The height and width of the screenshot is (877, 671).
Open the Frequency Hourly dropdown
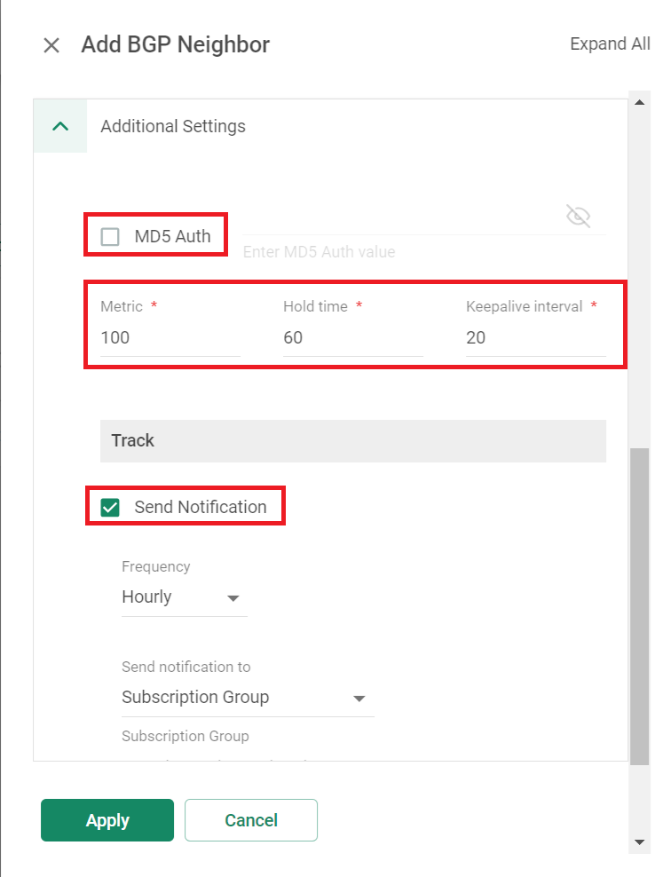(x=185, y=597)
